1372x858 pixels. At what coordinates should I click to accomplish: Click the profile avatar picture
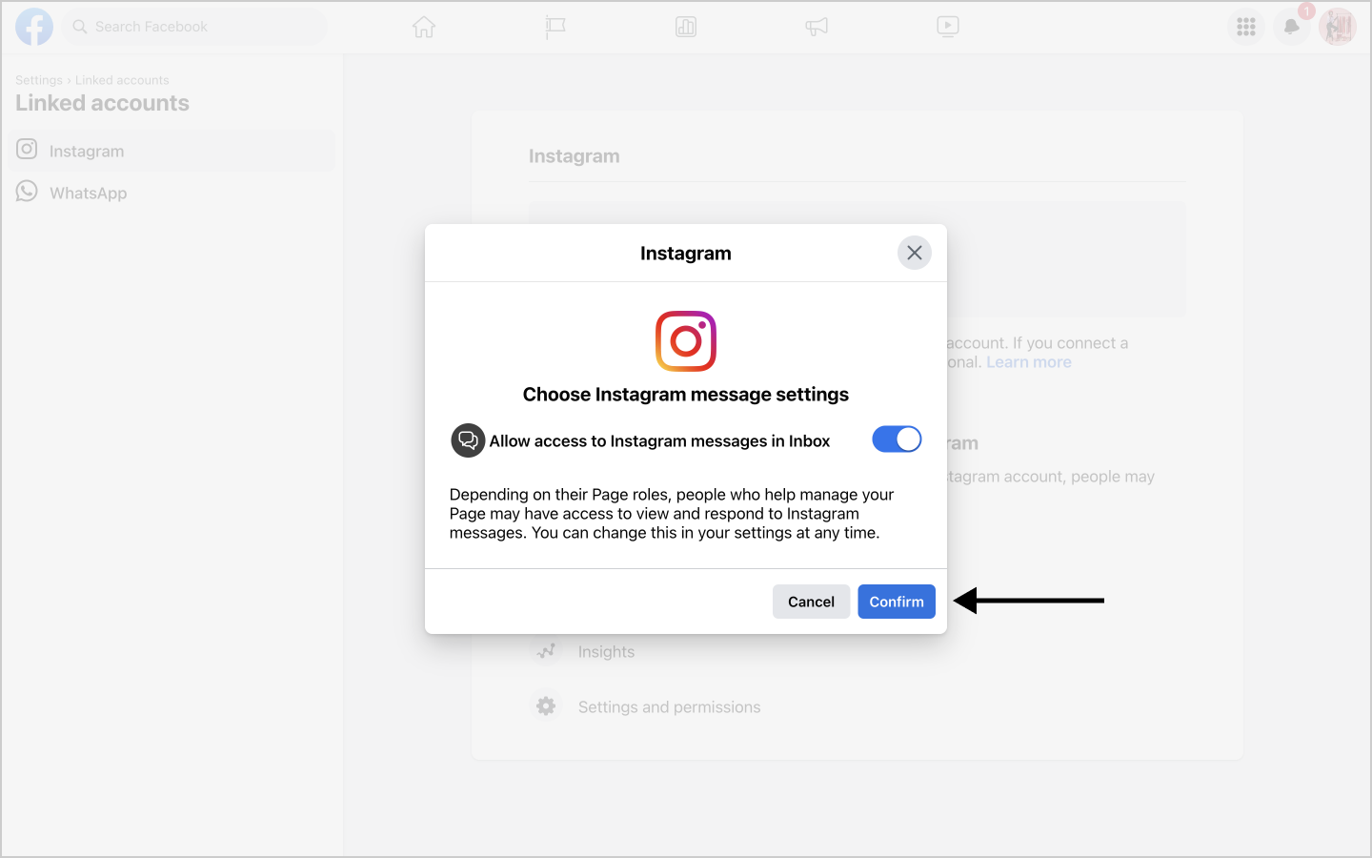coord(1338,27)
